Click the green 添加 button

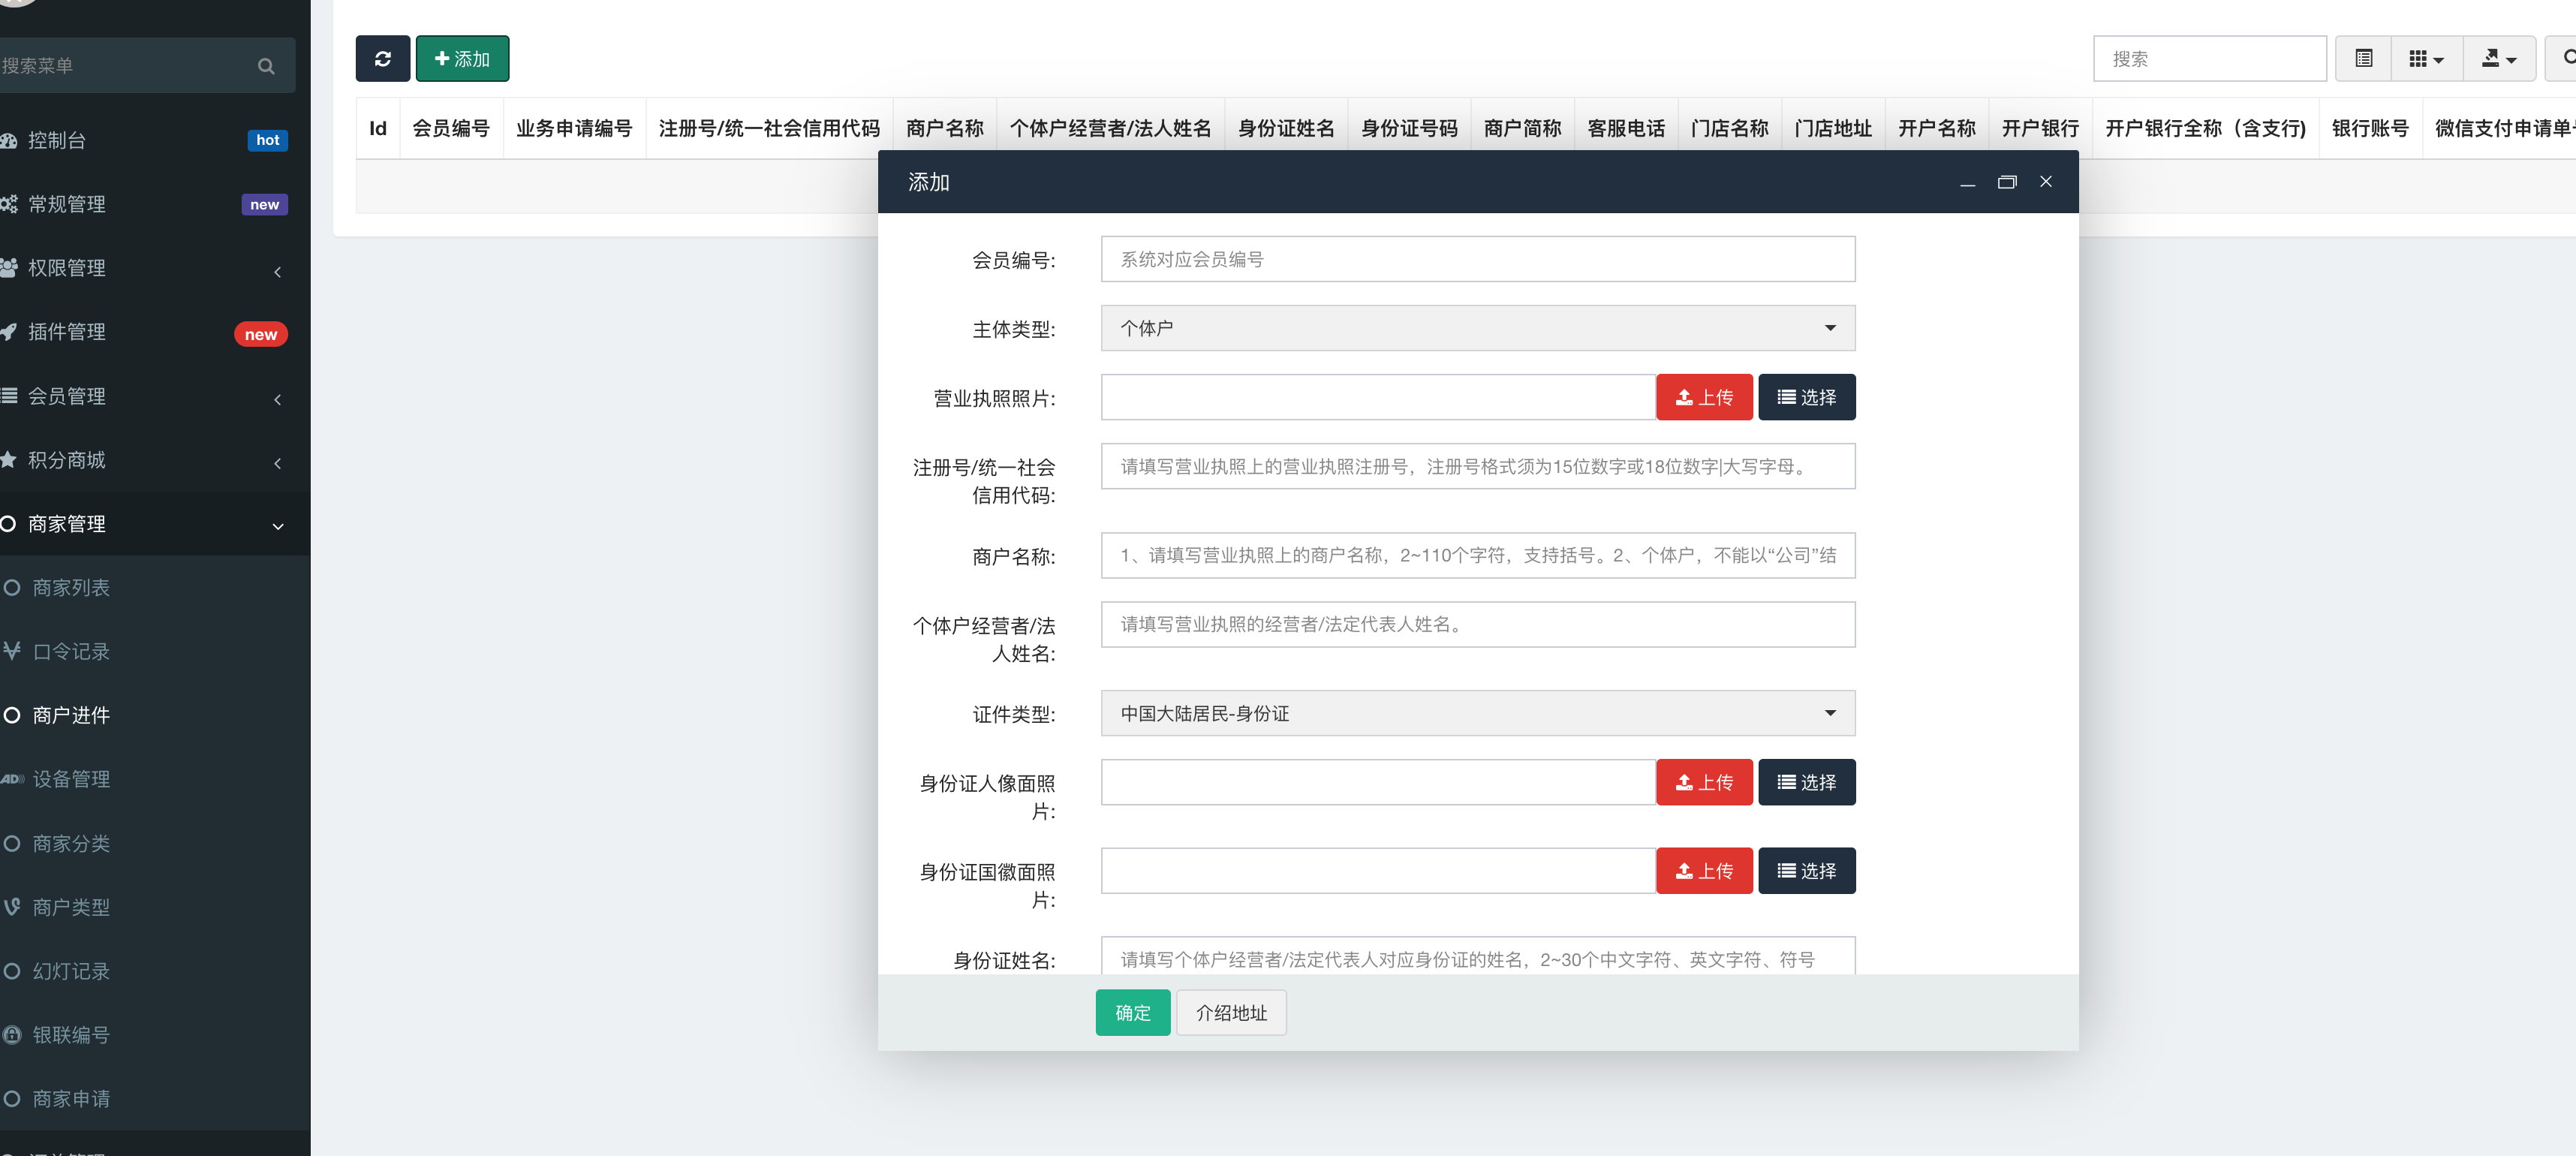coord(462,59)
